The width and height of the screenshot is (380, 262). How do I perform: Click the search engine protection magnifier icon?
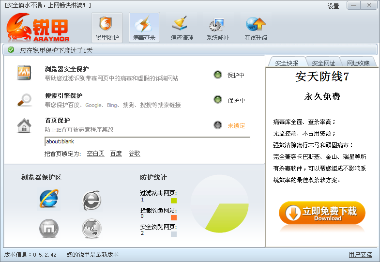(25, 100)
